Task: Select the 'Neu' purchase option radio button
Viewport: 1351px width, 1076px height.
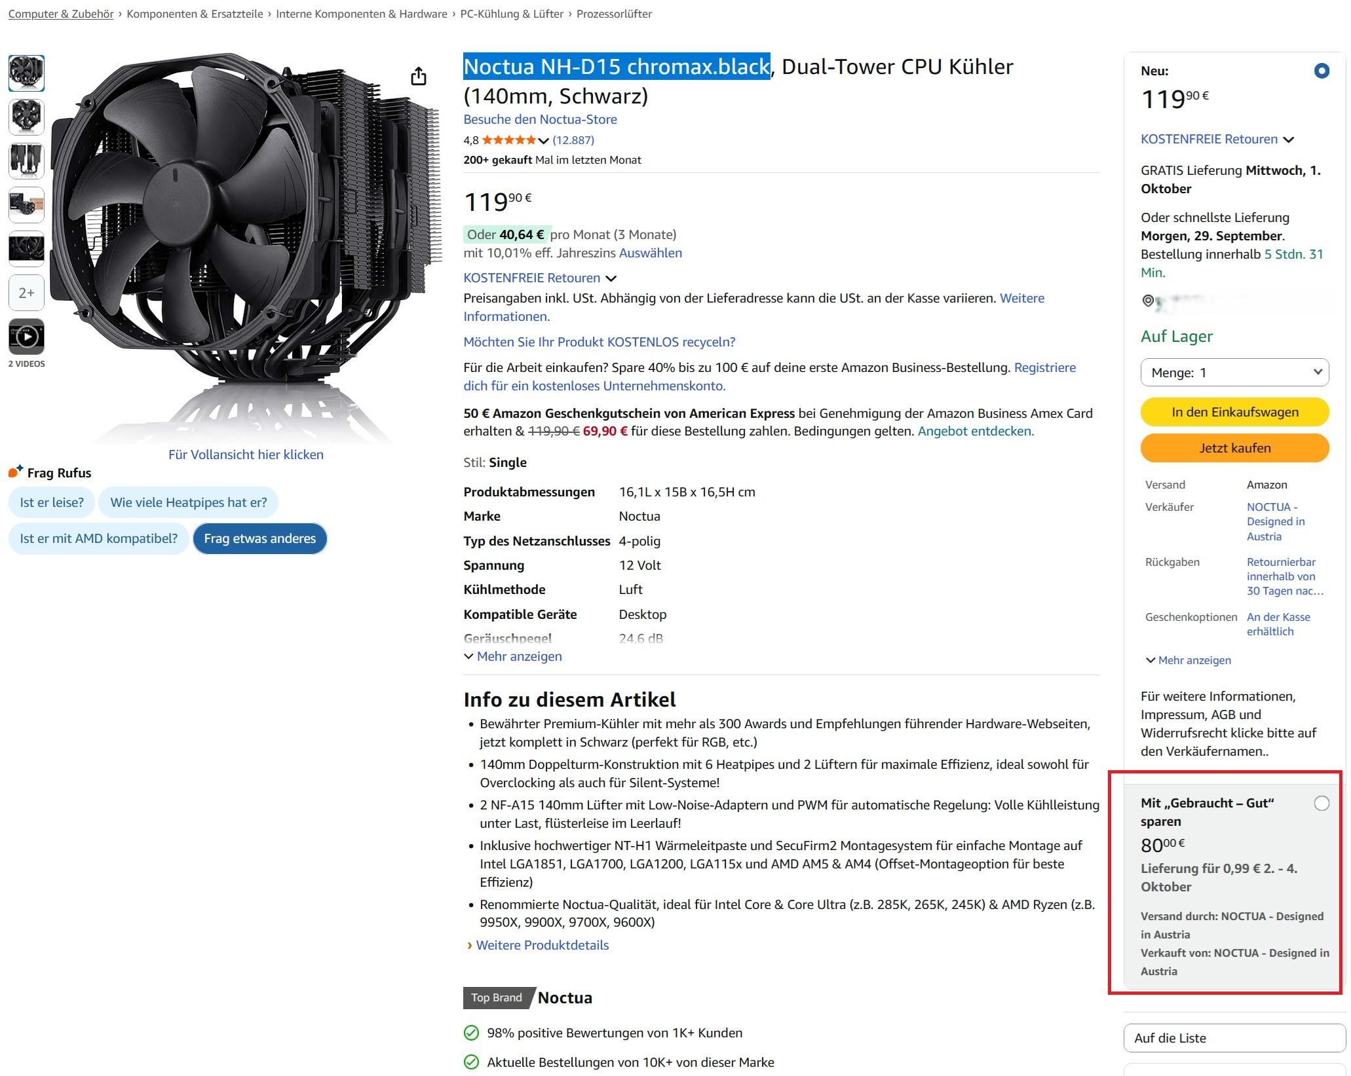Action: point(1322,71)
